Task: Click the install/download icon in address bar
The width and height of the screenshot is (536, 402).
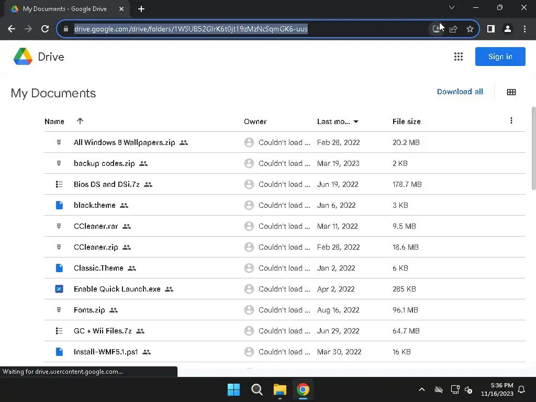Action: point(436,29)
